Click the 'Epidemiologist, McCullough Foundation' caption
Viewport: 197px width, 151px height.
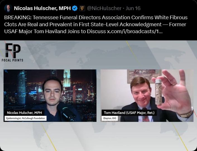click(25, 118)
